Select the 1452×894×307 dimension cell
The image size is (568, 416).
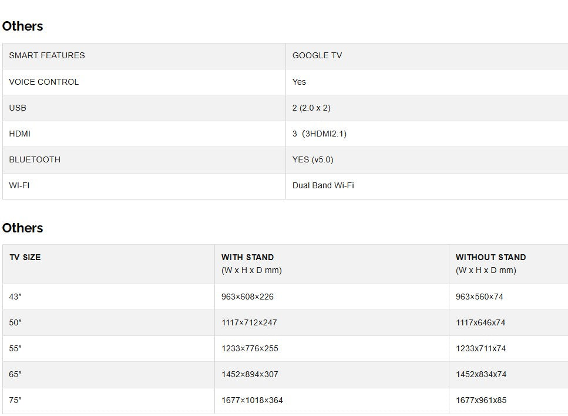coord(250,374)
